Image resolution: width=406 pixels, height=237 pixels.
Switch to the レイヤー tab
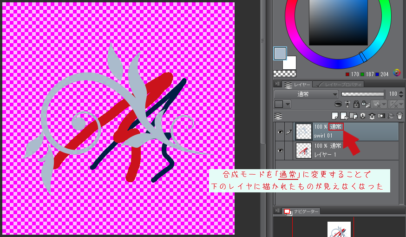tap(297, 85)
